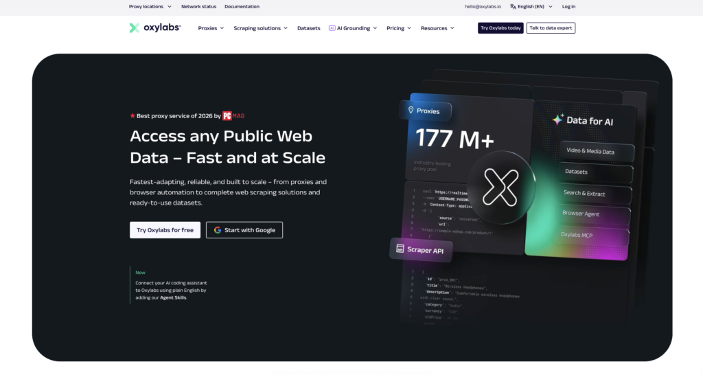The image size is (703, 375).
Task: Expand the Proxies navigation menu
Action: [x=211, y=27]
